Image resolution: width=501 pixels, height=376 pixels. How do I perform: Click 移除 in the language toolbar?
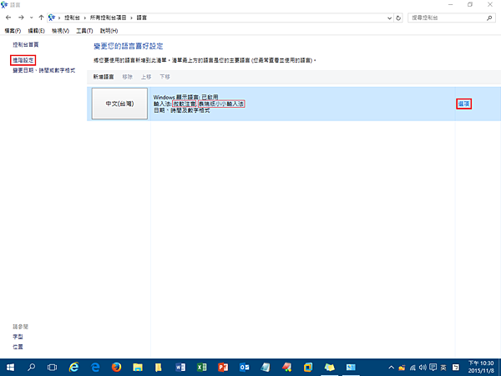pyautogui.click(x=128, y=77)
